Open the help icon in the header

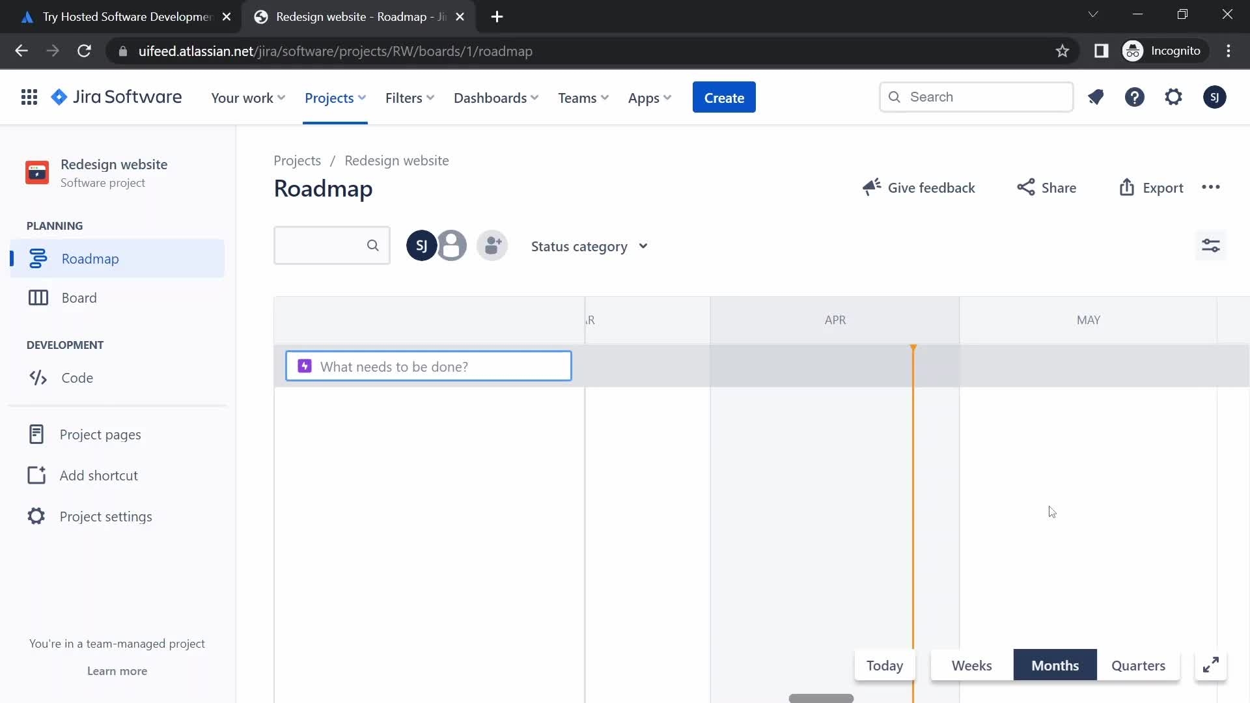1135,97
